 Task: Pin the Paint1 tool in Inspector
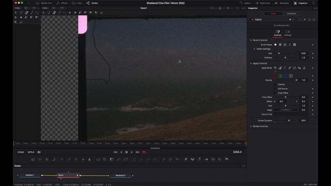305,20
